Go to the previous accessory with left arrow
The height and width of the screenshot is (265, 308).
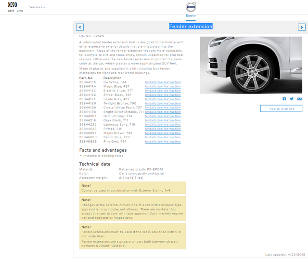80,27
